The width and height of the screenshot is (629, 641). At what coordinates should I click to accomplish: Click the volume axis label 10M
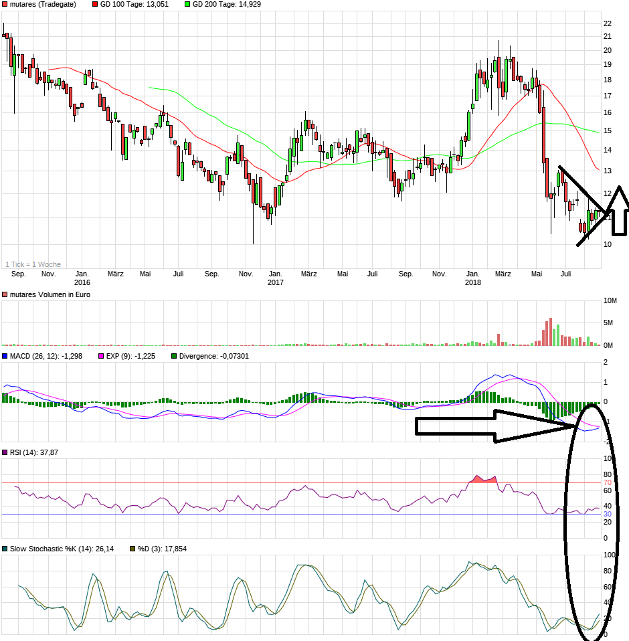pos(610,301)
